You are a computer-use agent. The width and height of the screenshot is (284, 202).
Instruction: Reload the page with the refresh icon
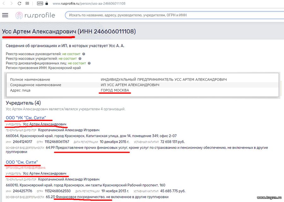[x=19, y=3]
